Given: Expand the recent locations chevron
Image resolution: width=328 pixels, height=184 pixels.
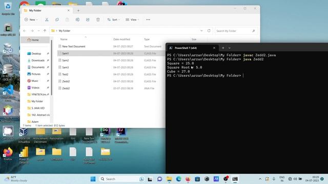Looking at the screenshot, I should tap(38, 31).
